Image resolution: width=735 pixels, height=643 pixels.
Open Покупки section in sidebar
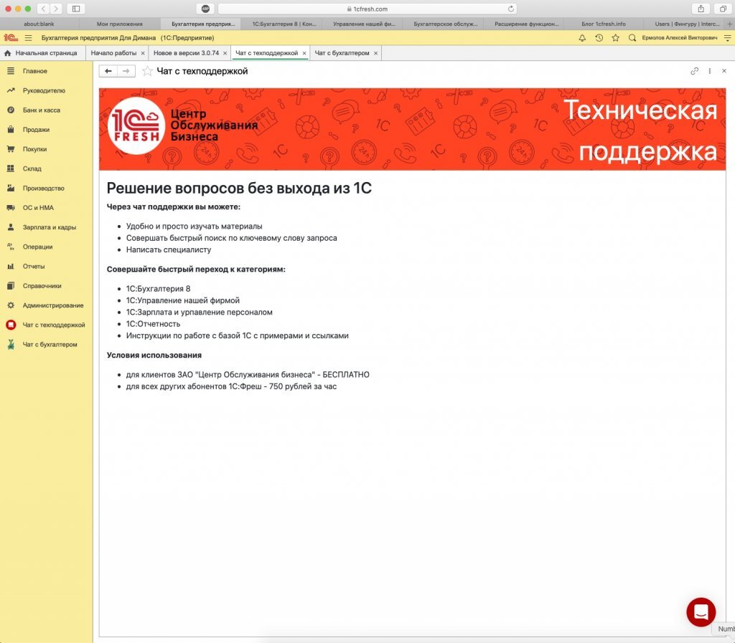pos(34,149)
